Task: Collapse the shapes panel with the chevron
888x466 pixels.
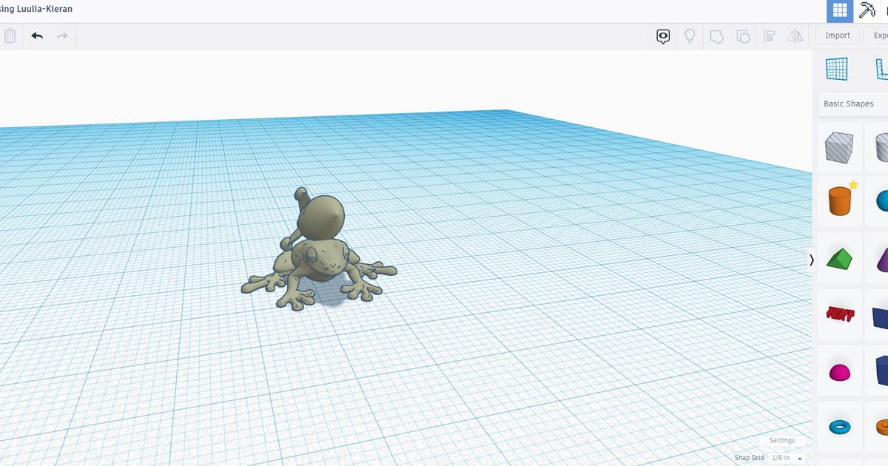Action: (x=811, y=260)
